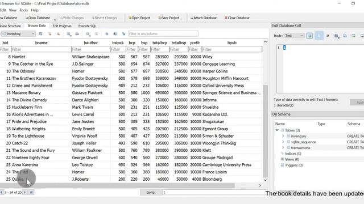Click the set cell to NULL icon
This screenshot has width=364, height=204.
tap(328, 36)
